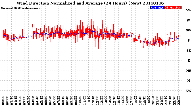The image size is (196, 106).
Task: Click the 18:40 time axis label
Action: [140, 100]
